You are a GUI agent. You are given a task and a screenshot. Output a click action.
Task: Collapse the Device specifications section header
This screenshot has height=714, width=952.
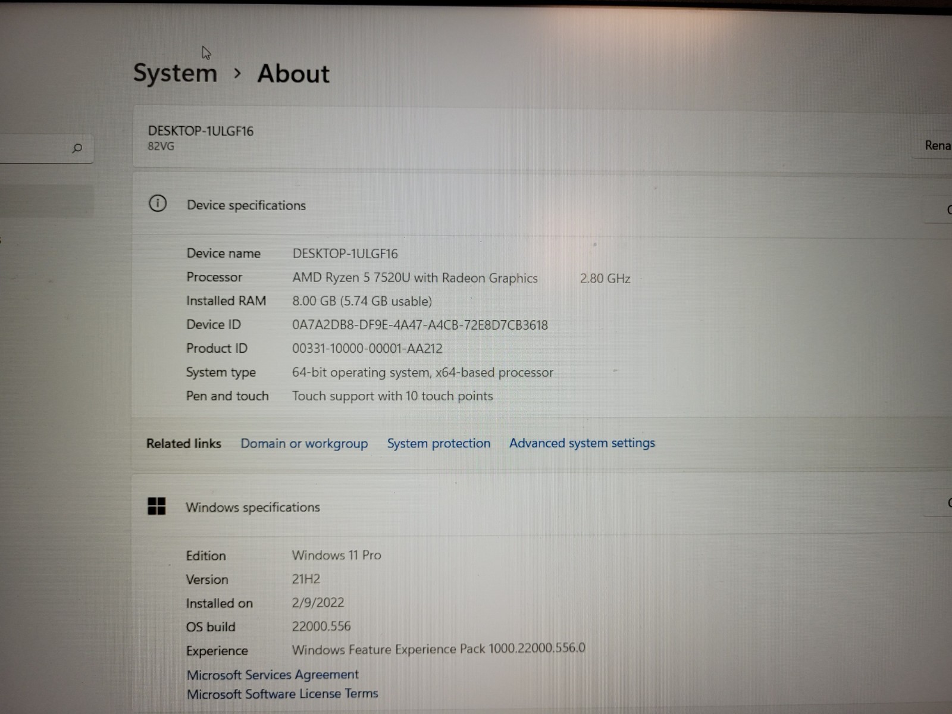tap(541, 204)
